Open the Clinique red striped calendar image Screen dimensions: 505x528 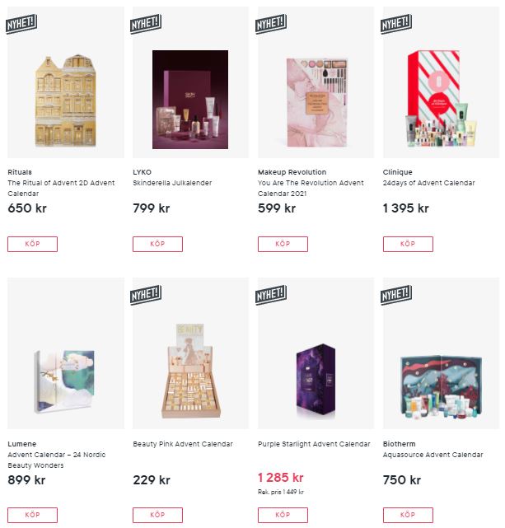[441, 98]
